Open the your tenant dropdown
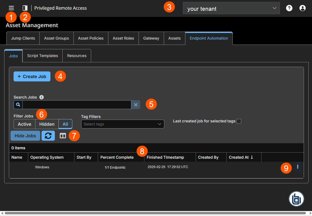The image size is (312, 216). (x=231, y=8)
